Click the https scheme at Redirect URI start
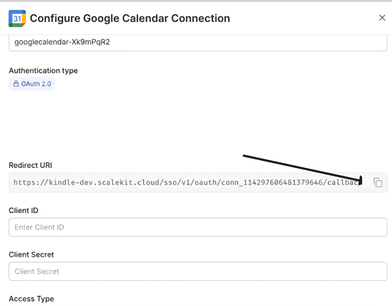 [25, 183]
